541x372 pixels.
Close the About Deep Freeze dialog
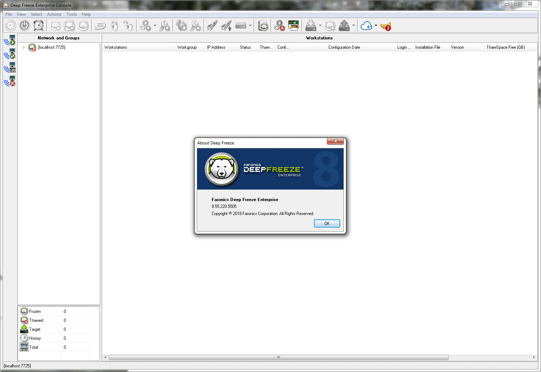(x=336, y=141)
